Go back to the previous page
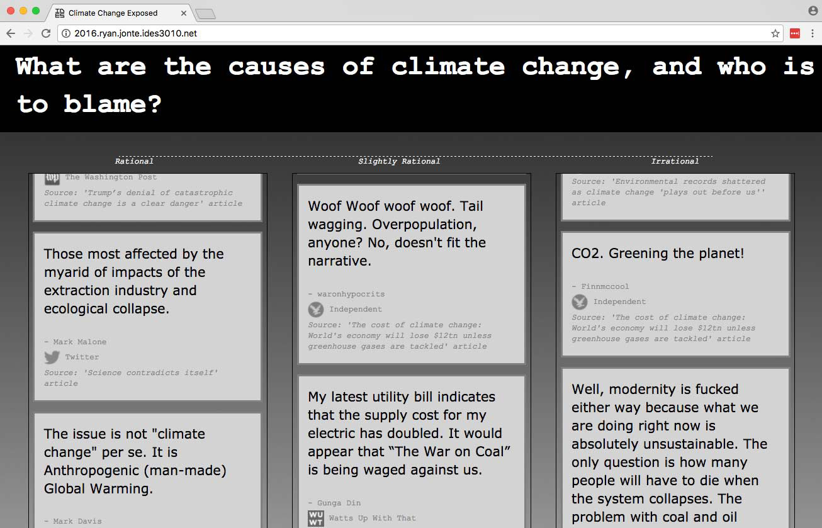Screen dimensions: 822x528 [11, 33]
